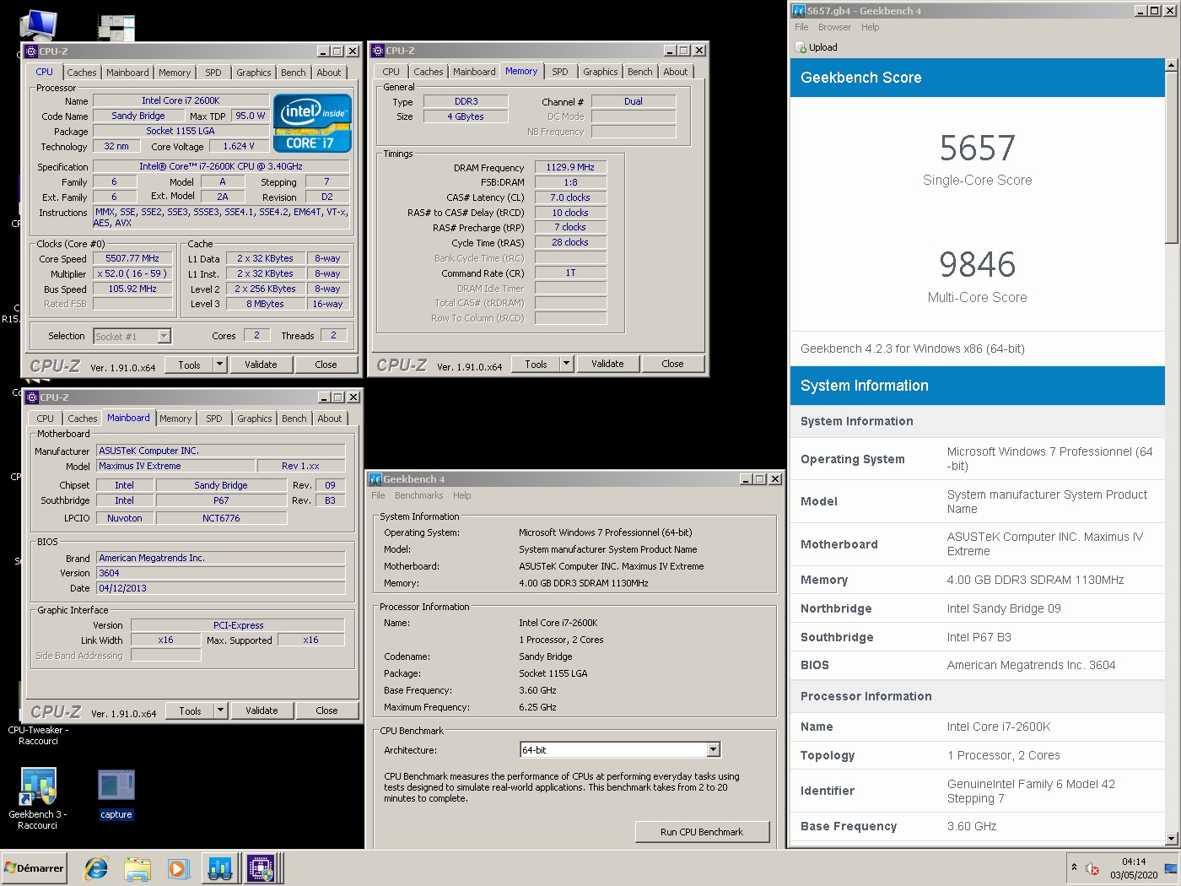Click Tools button in CPU-Z CPU window
Viewport: 1181px width, 886px height.
[x=189, y=365]
